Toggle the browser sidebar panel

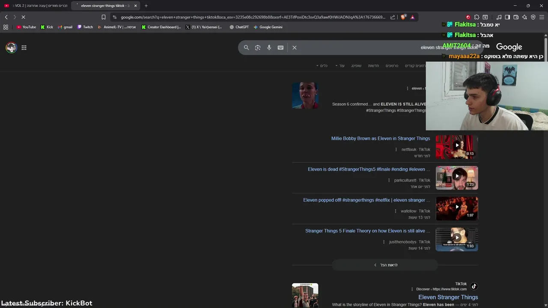[507, 17]
